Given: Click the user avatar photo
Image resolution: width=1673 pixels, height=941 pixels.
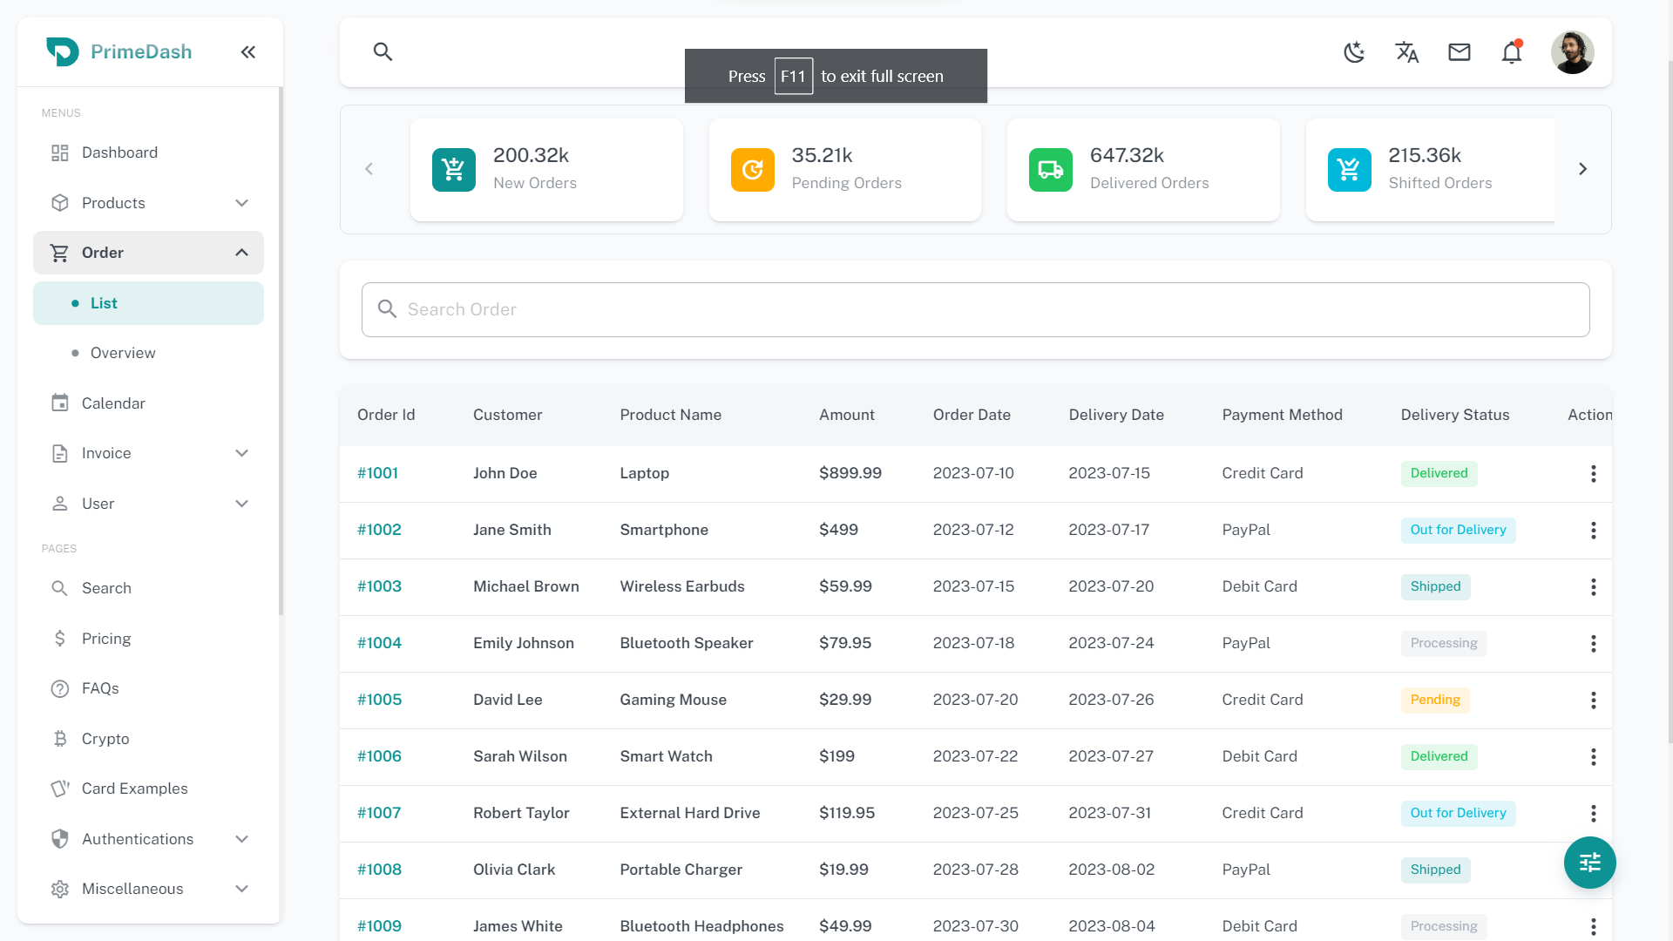Looking at the screenshot, I should click(x=1572, y=52).
